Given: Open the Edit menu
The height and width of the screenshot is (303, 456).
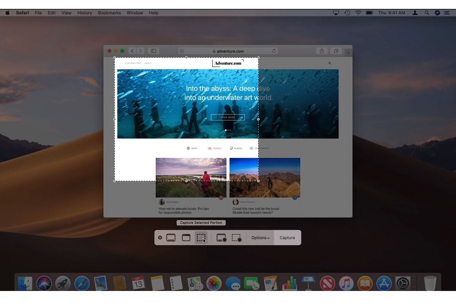Looking at the screenshot, I should (52, 13).
